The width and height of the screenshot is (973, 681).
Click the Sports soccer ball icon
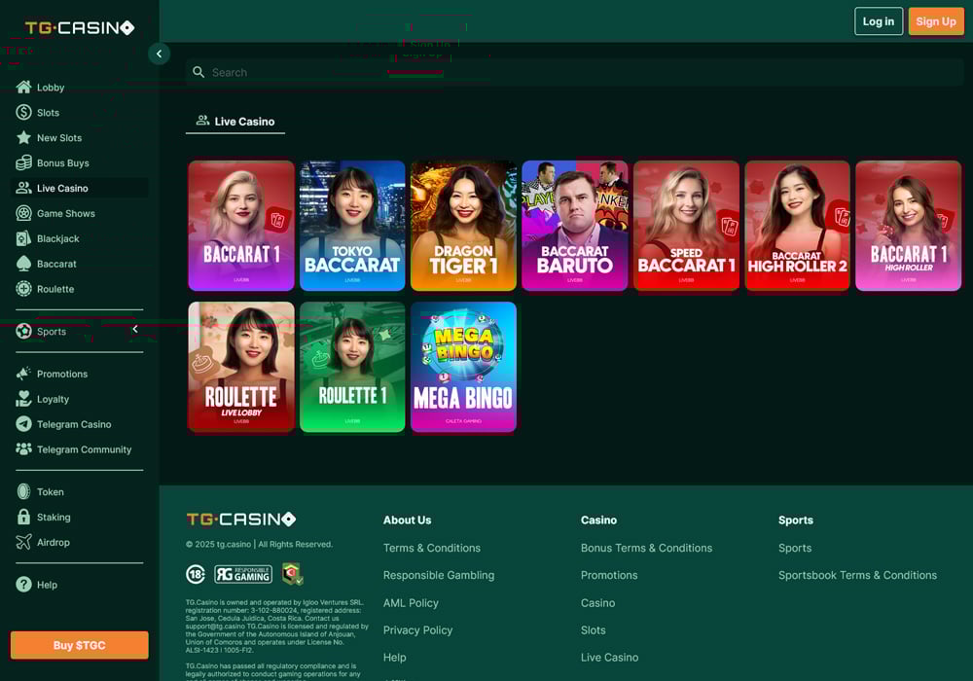[23, 331]
